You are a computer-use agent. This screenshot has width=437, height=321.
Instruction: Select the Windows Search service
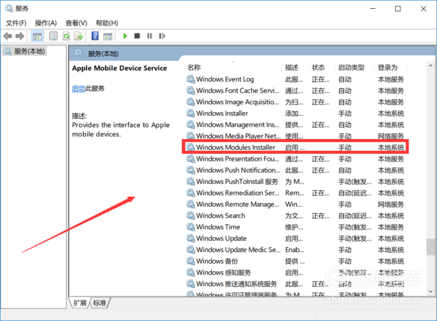click(x=296, y=216)
